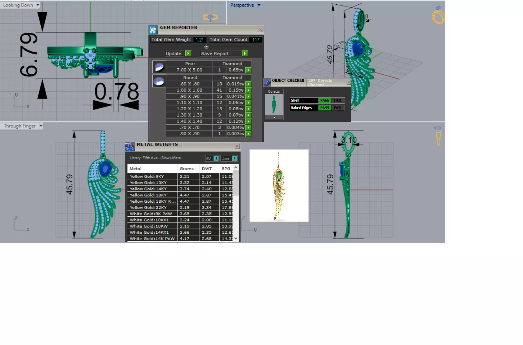The image size is (523, 345).
Task: Select the Yellow Gold:14KY row
Action: (180, 189)
